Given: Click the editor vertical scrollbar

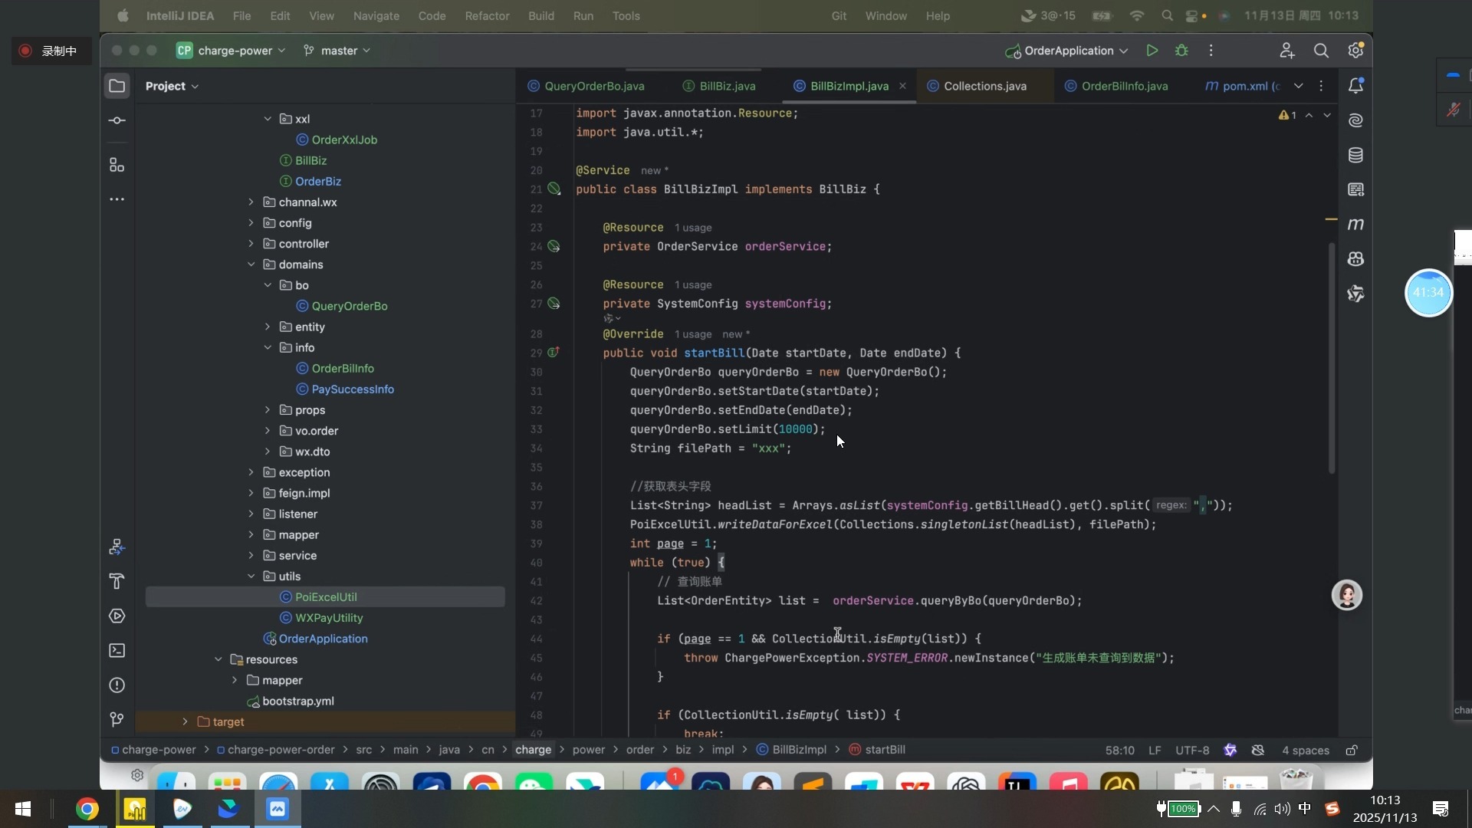Looking at the screenshot, I should (1332, 358).
